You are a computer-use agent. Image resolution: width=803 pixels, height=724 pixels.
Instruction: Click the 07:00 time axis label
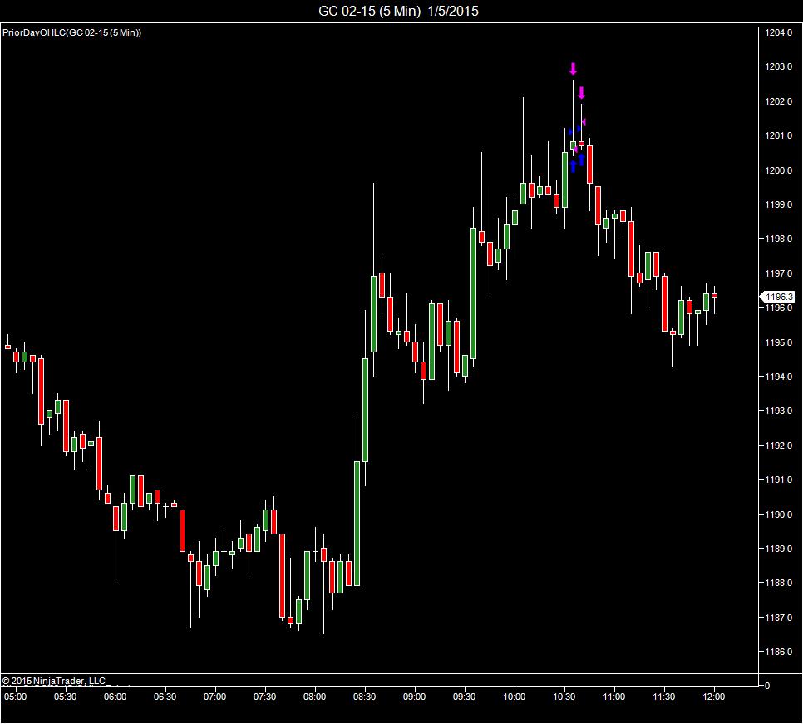(x=215, y=697)
